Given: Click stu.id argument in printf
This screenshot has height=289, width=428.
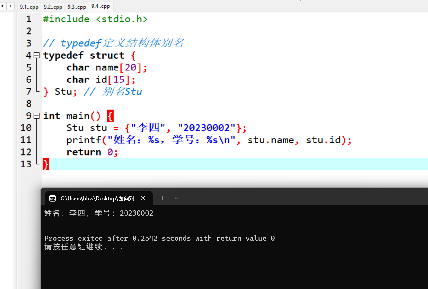Looking at the screenshot, I should 323,140.
